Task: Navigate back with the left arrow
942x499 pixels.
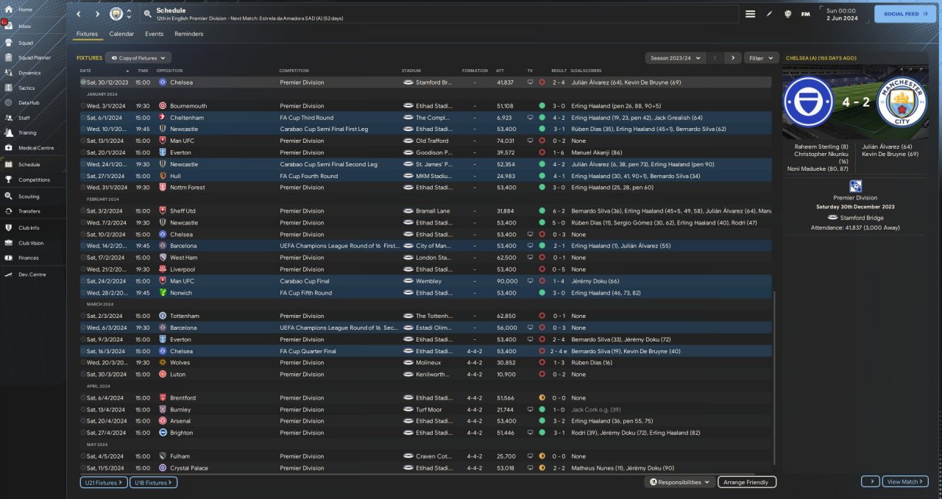Action: point(79,14)
